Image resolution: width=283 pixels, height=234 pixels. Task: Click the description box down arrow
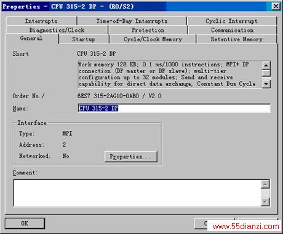tap(266, 84)
